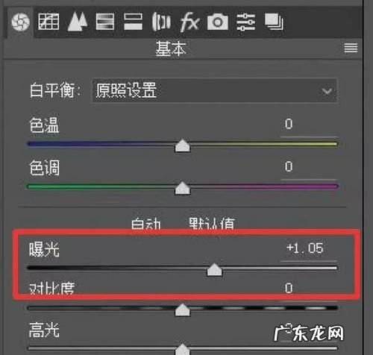The image size is (373, 355).
Task: Open the 基本 panel flyout menu
Action: (x=351, y=48)
